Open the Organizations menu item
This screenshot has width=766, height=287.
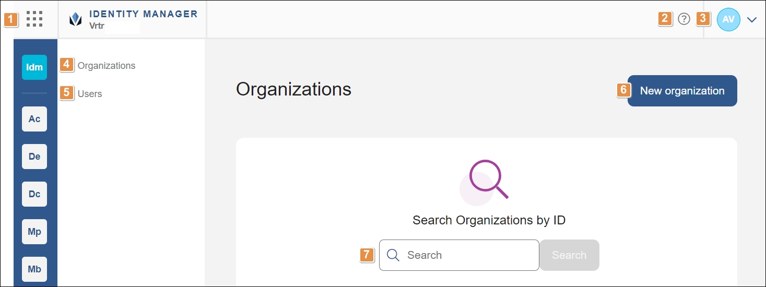(x=107, y=66)
